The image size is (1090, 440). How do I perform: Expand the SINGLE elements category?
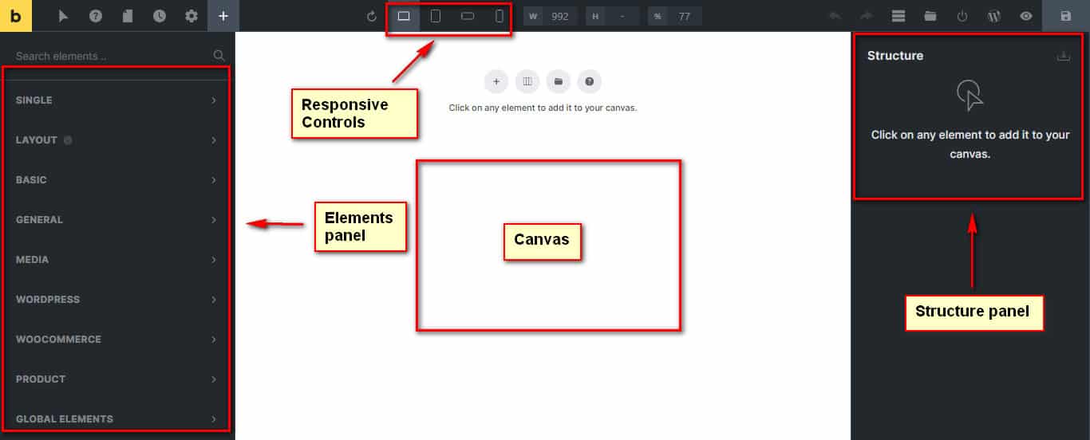[116, 100]
